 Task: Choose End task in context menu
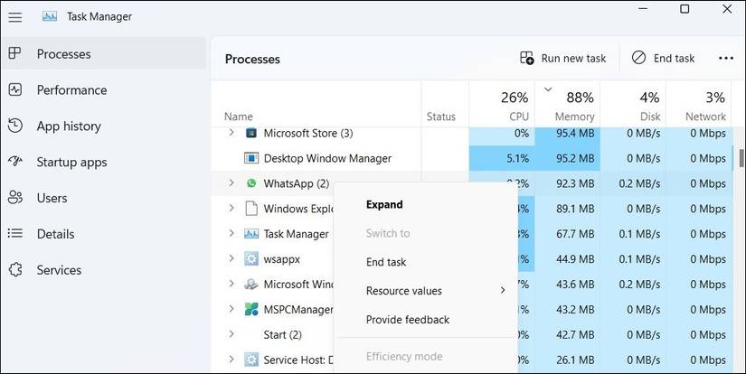[386, 262]
